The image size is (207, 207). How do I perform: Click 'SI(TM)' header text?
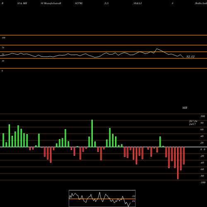[x=79, y=3]
